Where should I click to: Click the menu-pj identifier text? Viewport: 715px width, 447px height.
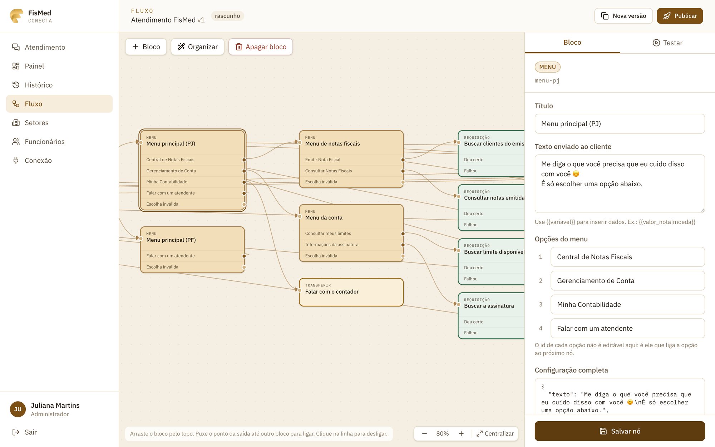pos(547,81)
